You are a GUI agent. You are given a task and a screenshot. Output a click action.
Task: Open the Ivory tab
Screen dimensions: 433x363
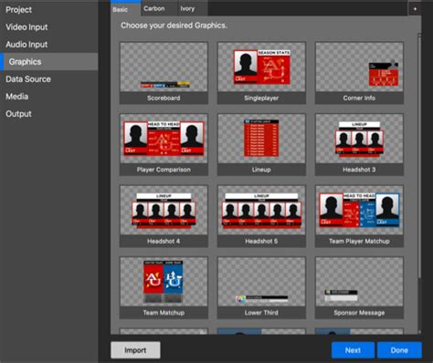[192, 8]
